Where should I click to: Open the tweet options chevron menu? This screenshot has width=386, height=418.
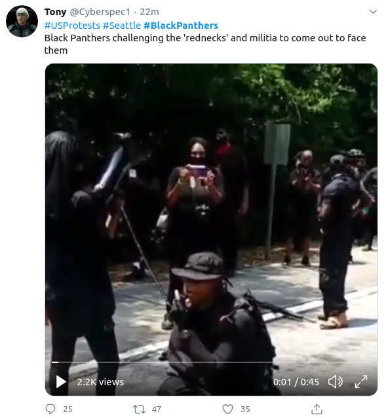coord(373,12)
